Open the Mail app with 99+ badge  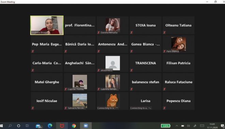tap(39, 126)
